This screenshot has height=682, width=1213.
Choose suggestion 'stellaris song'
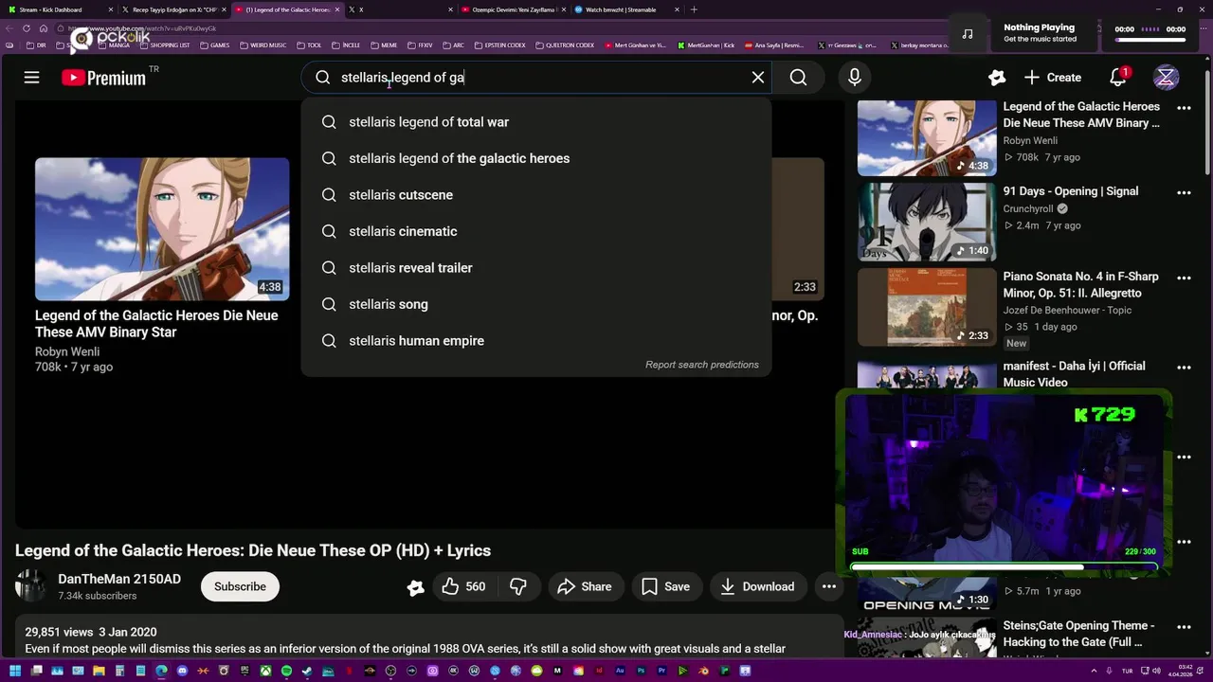pos(536,304)
